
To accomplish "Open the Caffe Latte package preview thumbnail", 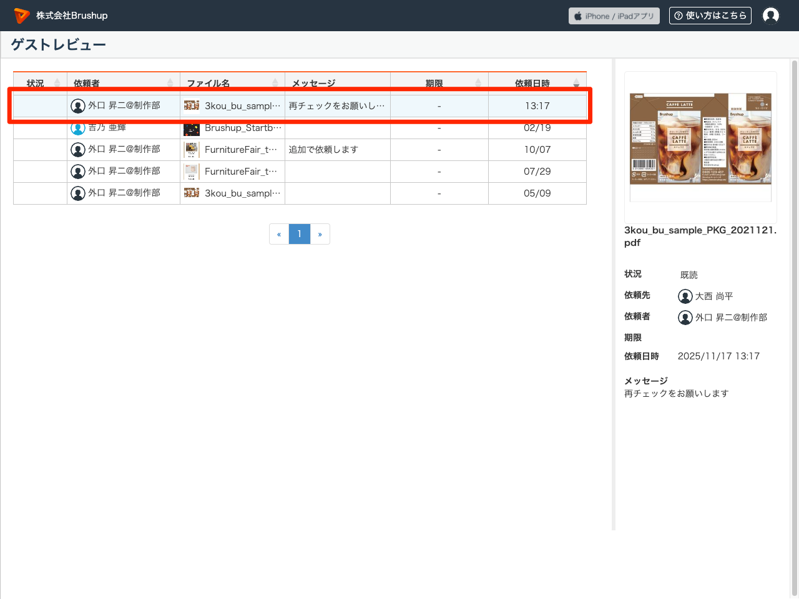I will pos(700,139).
